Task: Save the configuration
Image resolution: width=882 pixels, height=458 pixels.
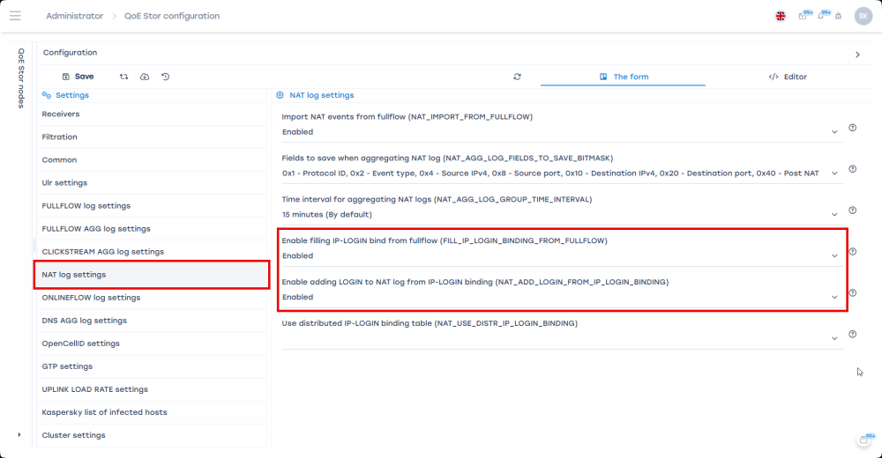Action: (x=78, y=77)
